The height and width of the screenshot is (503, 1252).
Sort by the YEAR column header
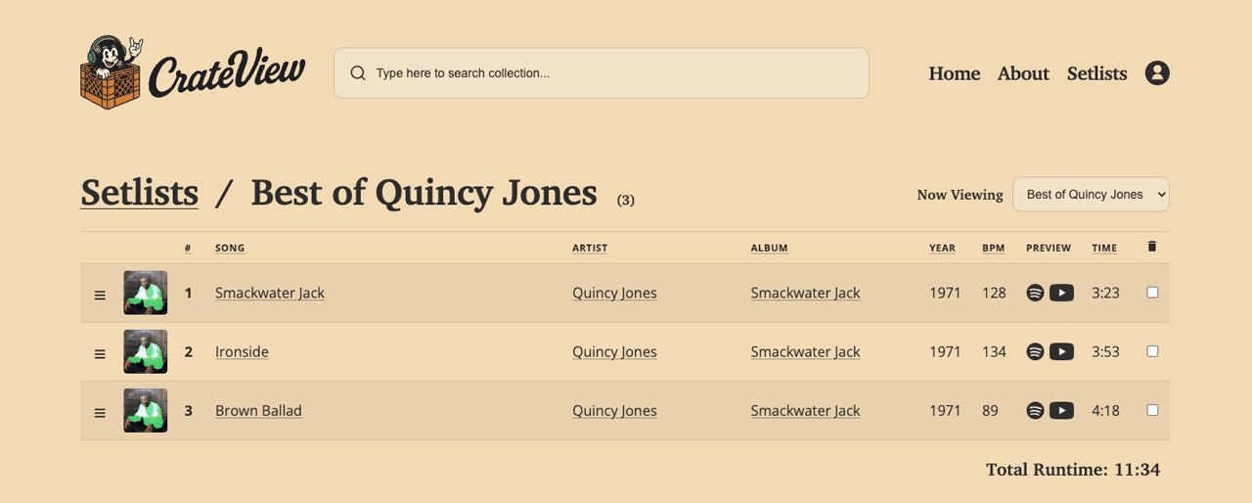pyautogui.click(x=942, y=248)
